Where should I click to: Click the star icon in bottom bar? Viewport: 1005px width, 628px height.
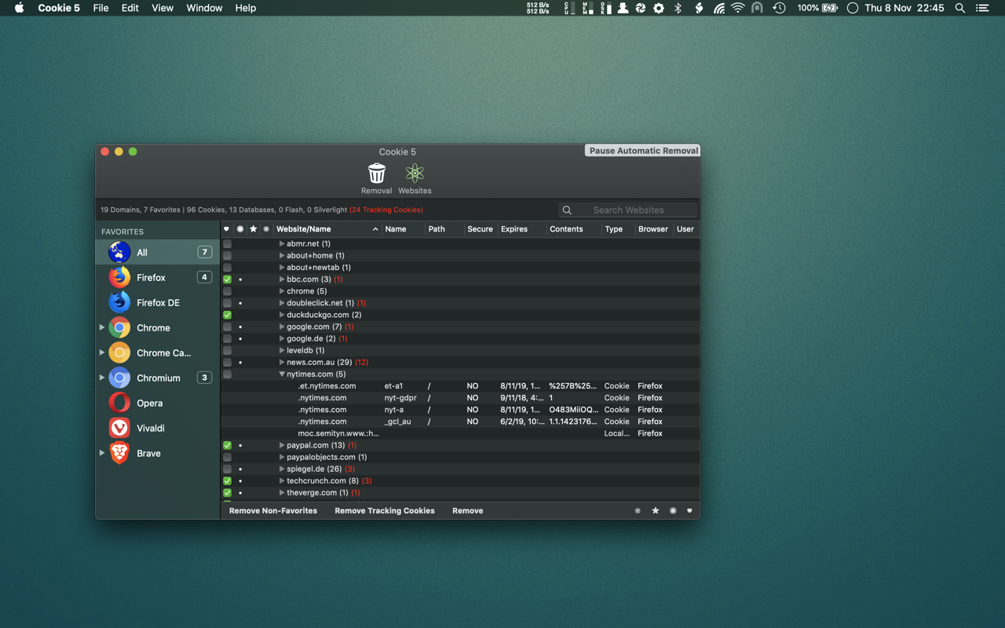[656, 510]
